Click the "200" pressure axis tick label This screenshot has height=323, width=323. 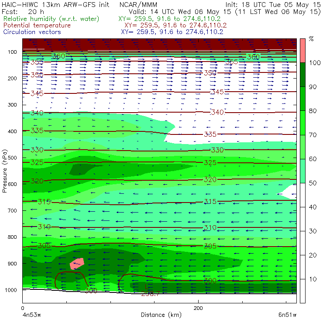click(x=12, y=78)
